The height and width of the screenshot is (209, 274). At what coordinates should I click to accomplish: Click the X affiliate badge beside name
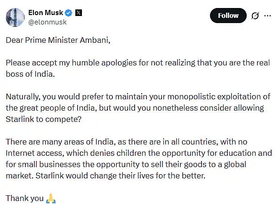[x=79, y=13]
